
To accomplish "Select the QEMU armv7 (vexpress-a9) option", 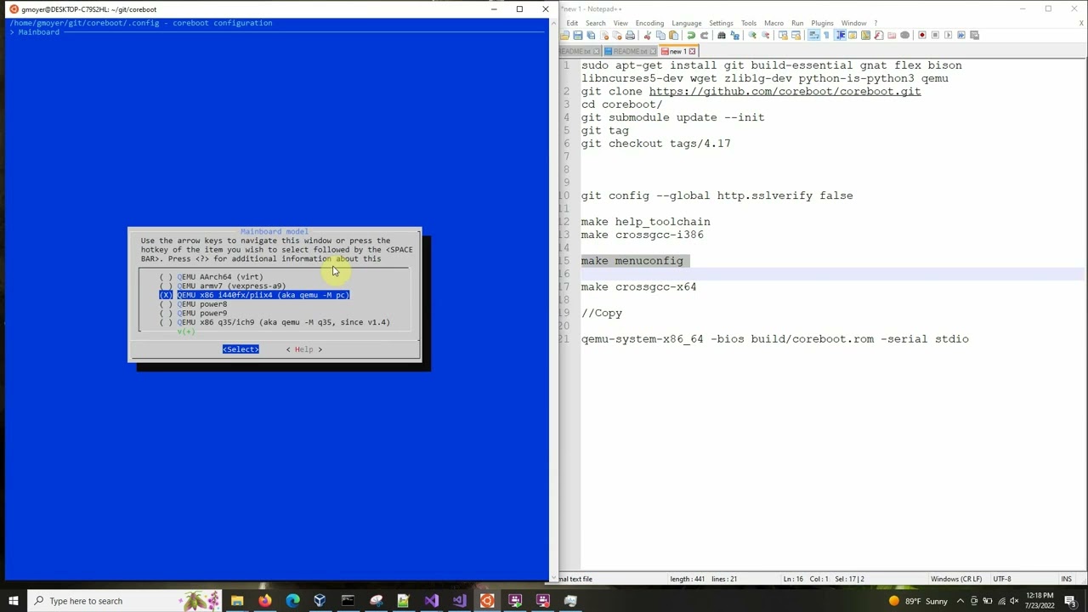I will coord(222,286).
